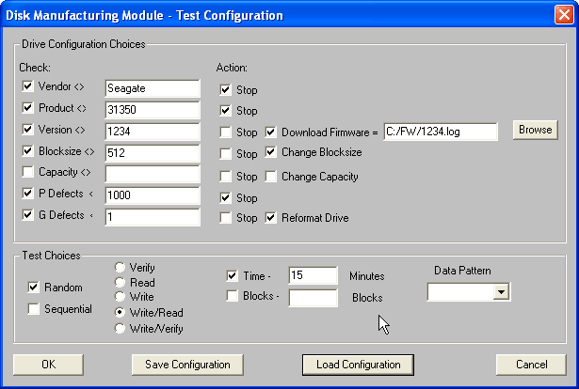
Task: Choose the Write/Verify test mode
Action: click(x=120, y=328)
